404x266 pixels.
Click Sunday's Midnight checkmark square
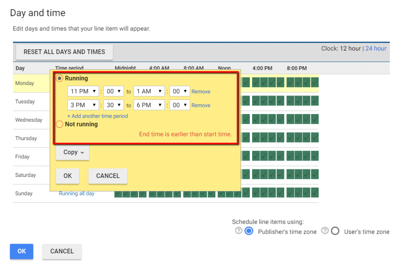tap(119, 193)
